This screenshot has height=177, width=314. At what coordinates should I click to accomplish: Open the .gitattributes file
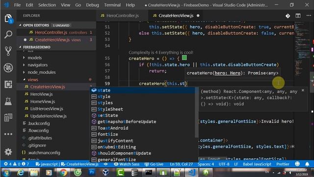pos(40,138)
